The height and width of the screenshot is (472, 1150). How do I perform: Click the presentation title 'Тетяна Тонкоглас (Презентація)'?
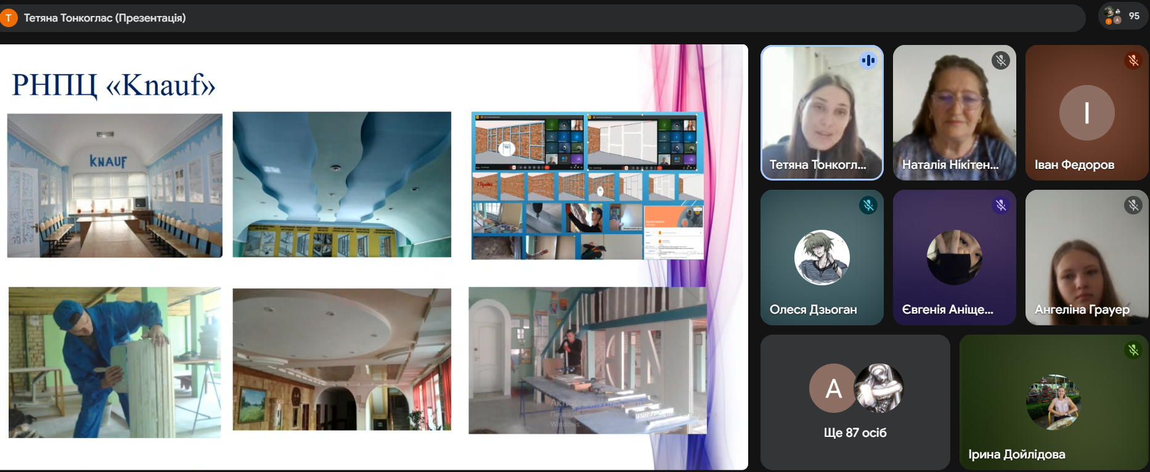pyautogui.click(x=105, y=18)
